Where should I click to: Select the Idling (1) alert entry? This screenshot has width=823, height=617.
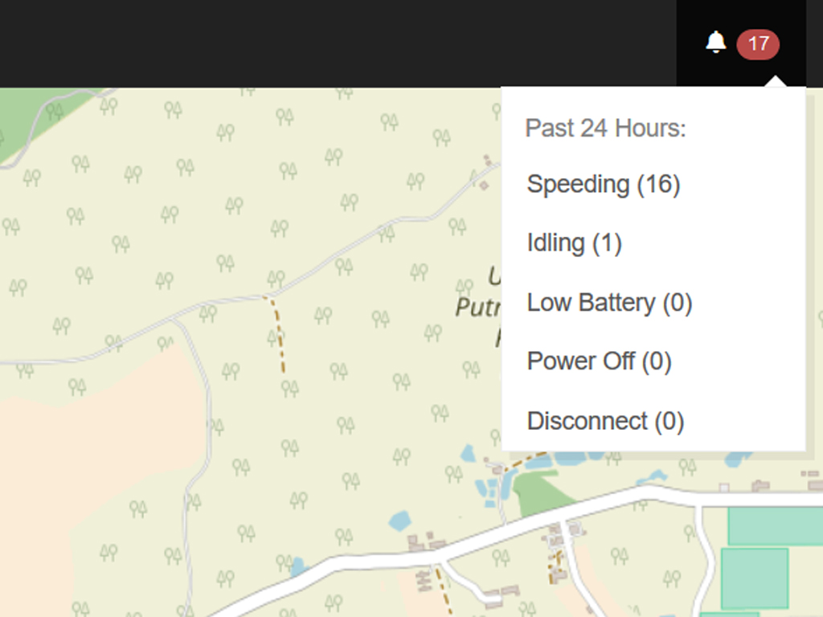[x=574, y=243]
